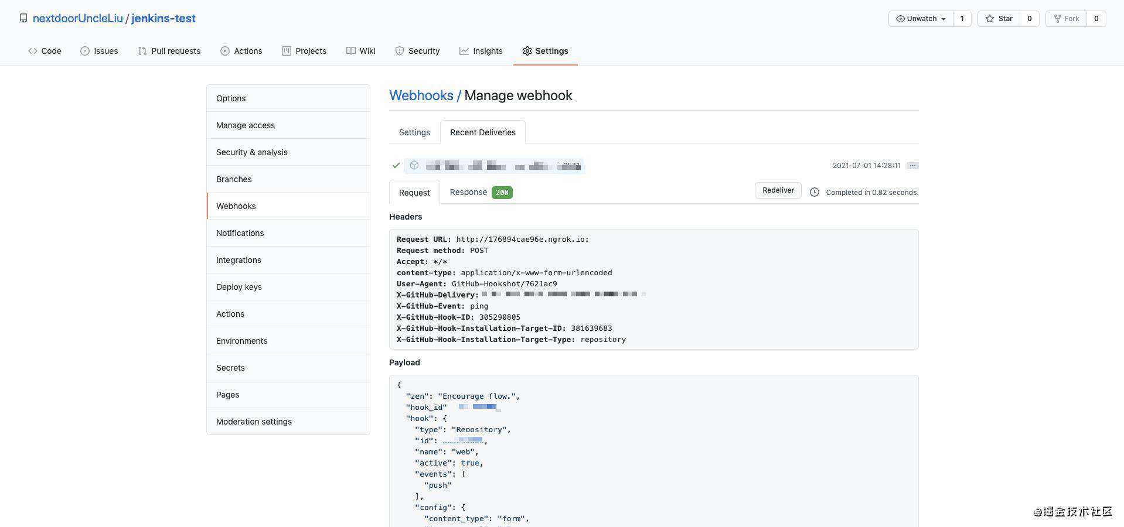Open the watchers count 1
The width and height of the screenshot is (1124, 527).
pyautogui.click(x=962, y=19)
